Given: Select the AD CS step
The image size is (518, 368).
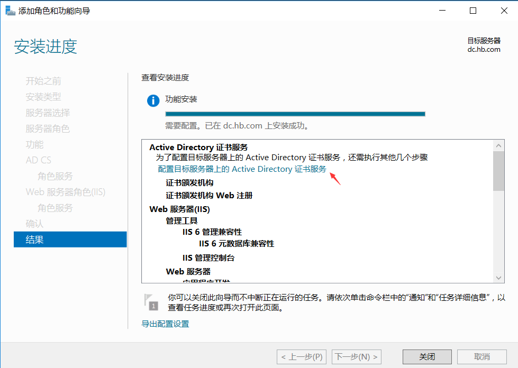Looking at the screenshot, I should (38, 160).
